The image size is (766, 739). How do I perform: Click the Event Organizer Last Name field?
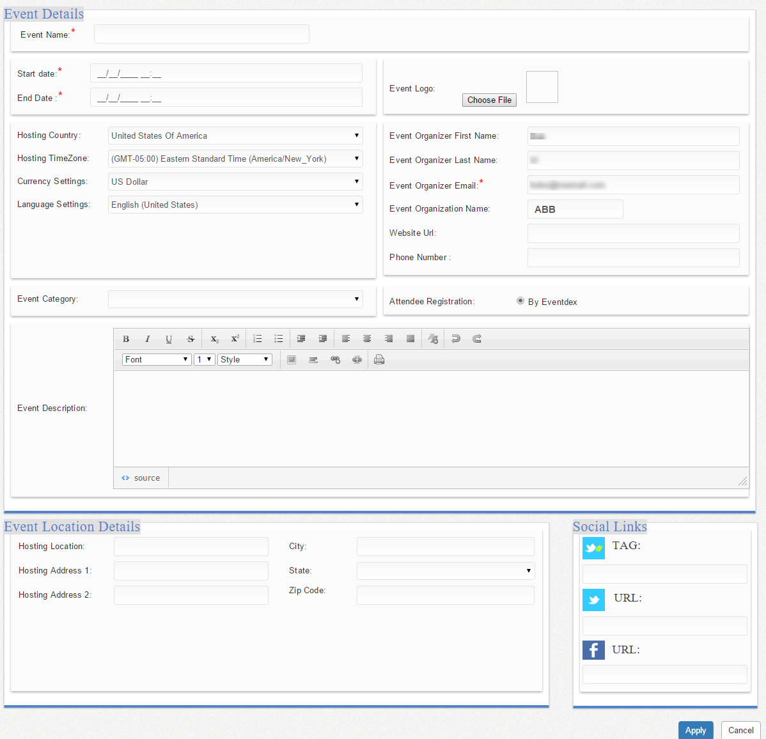click(633, 160)
